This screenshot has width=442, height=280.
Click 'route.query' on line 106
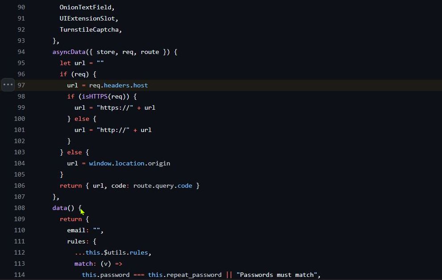click(153, 185)
